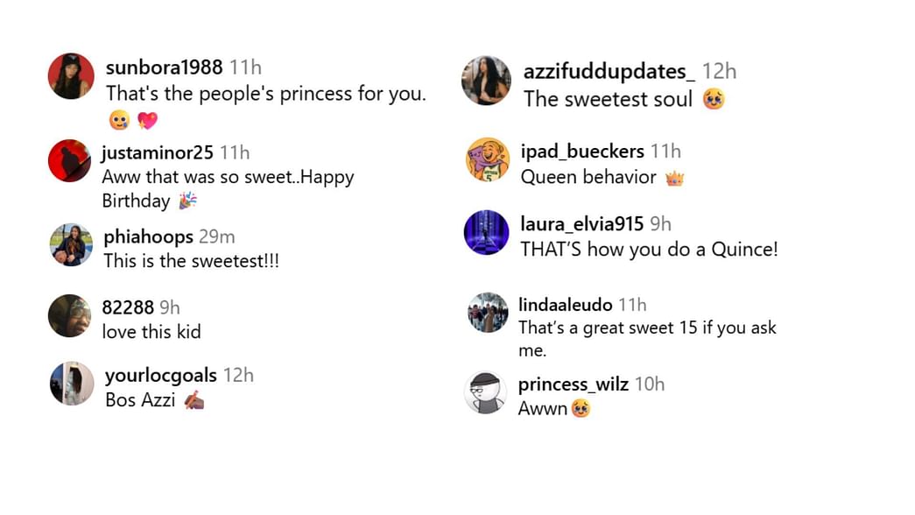
Task: Click the party popper emoji after Birthday
Action: pos(188,201)
